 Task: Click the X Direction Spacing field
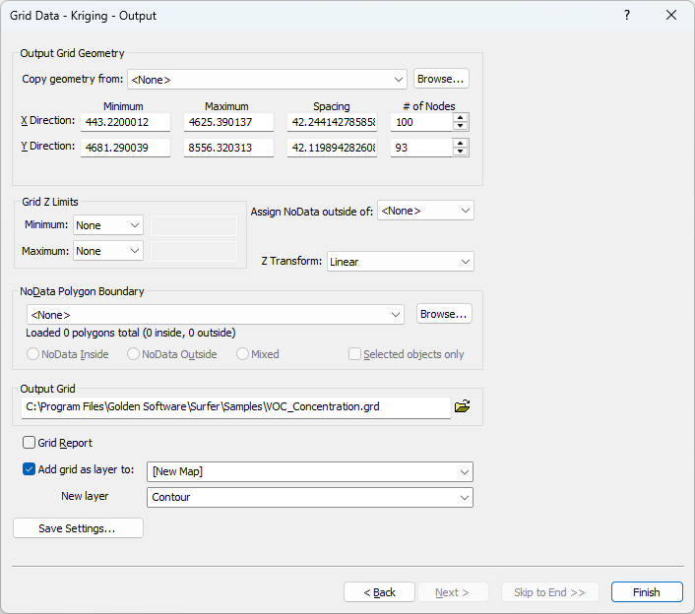[332, 122]
